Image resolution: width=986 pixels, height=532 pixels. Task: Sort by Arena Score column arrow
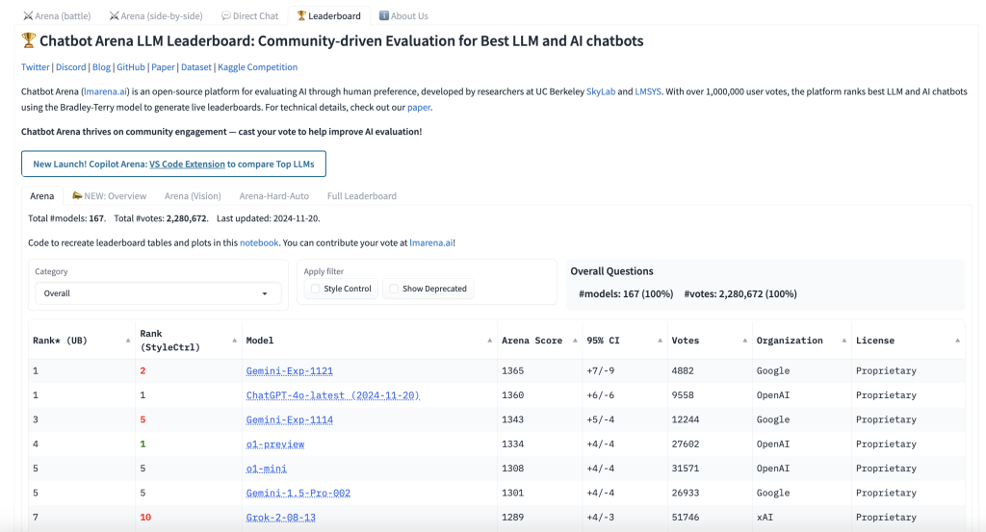pos(575,341)
